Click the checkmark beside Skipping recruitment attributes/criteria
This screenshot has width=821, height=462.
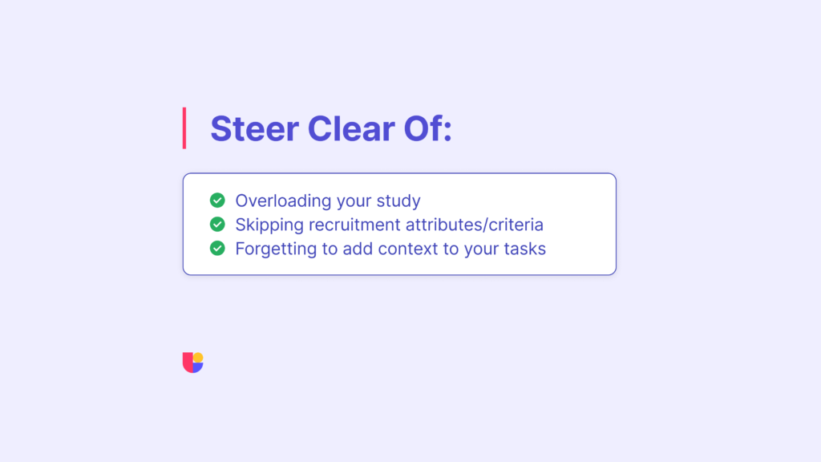pyautogui.click(x=217, y=225)
